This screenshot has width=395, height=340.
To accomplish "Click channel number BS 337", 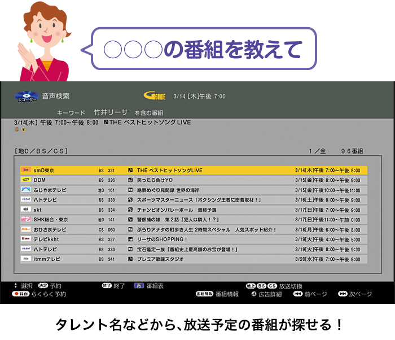I will click(107, 239).
